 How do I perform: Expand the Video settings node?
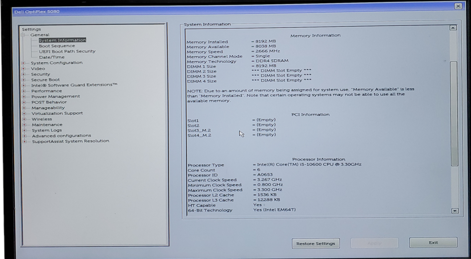24,68
